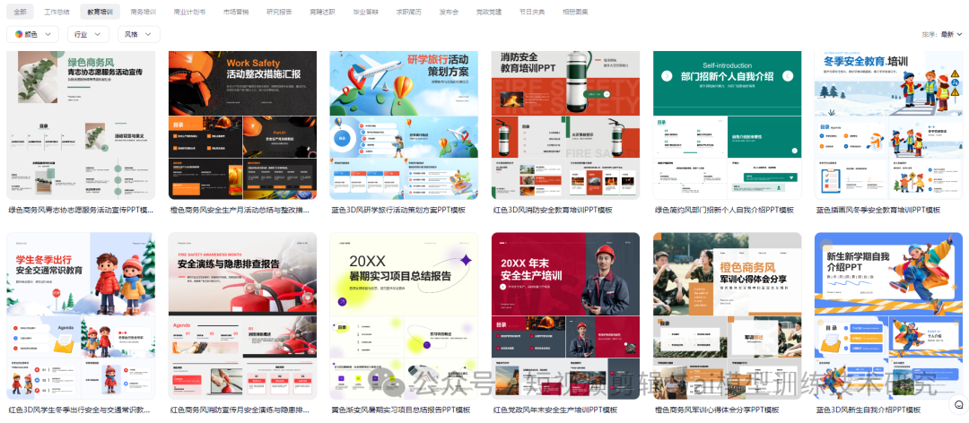This screenshot has width=969, height=423.
Task: Open the 求职简历 tab
Action: (409, 12)
